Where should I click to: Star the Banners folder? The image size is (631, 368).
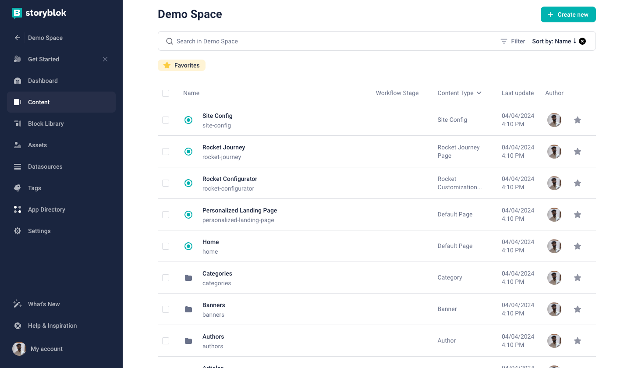(x=578, y=309)
